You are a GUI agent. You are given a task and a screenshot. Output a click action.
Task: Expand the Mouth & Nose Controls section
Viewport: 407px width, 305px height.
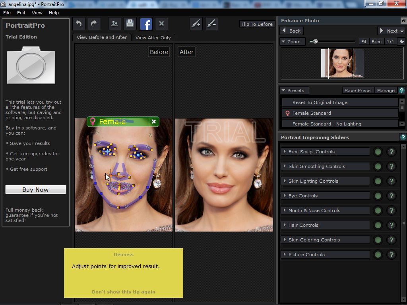point(325,210)
